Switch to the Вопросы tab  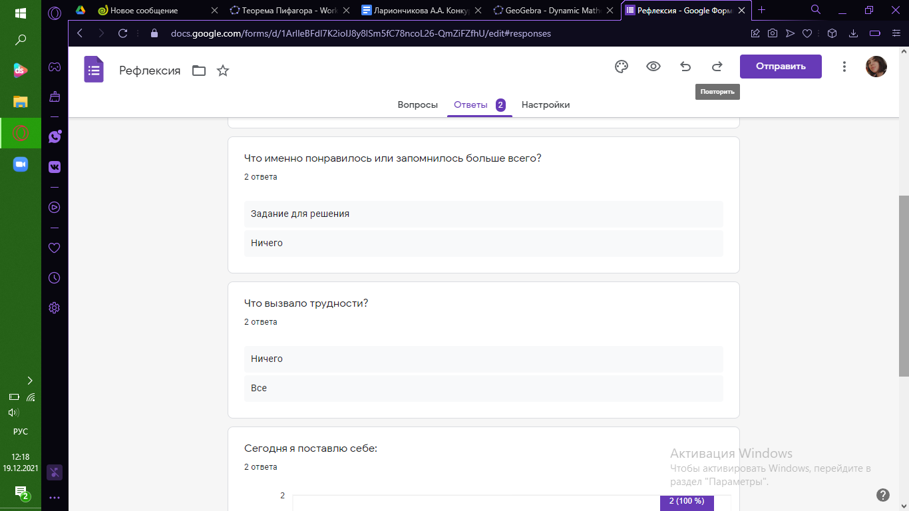(x=418, y=104)
